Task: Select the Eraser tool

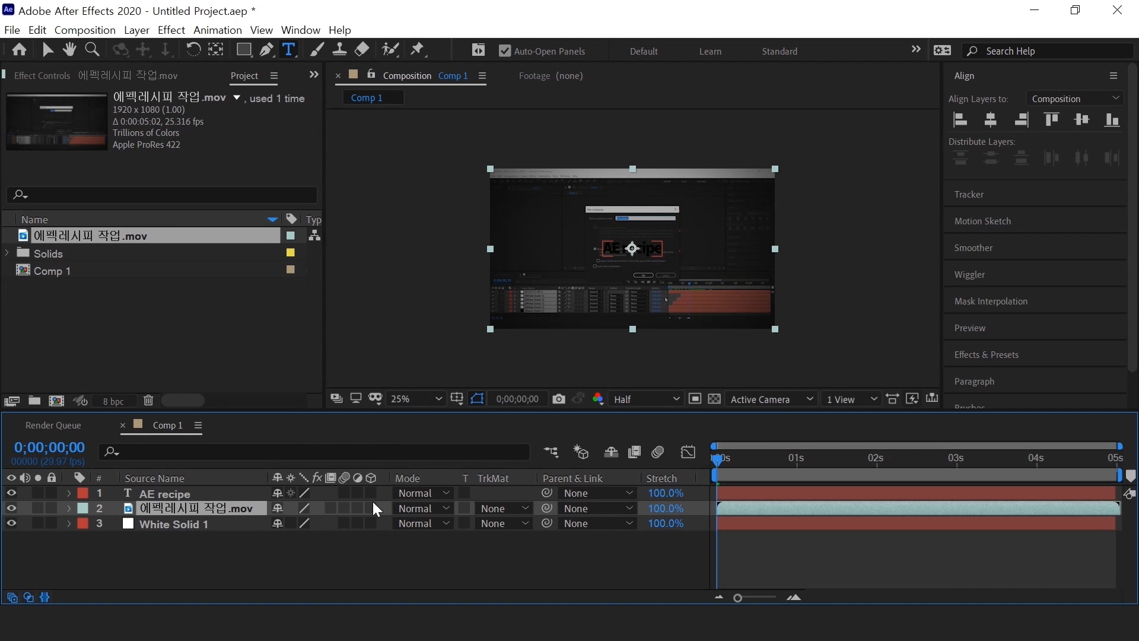Action: [362, 50]
